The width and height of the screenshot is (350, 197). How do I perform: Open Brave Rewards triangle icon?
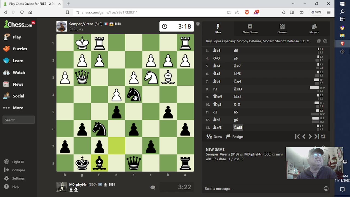[256, 12]
